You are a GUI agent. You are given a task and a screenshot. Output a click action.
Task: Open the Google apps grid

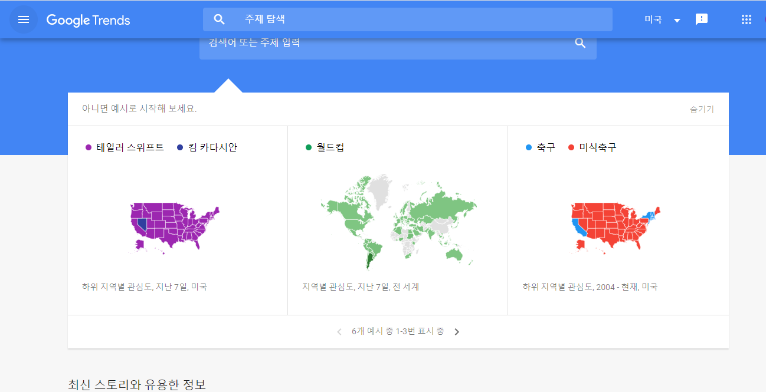[747, 19]
